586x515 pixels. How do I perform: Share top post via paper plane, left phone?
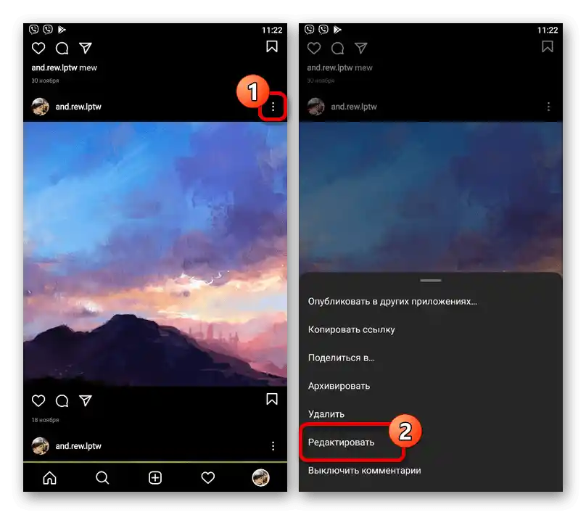point(85,48)
